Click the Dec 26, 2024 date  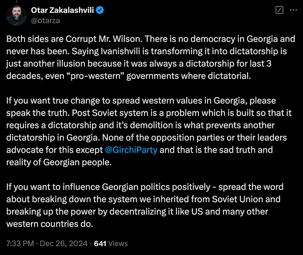[64, 244]
